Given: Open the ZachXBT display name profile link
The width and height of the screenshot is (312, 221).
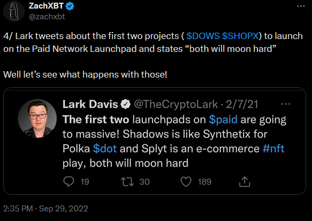Looking at the screenshot, I should point(46,6).
